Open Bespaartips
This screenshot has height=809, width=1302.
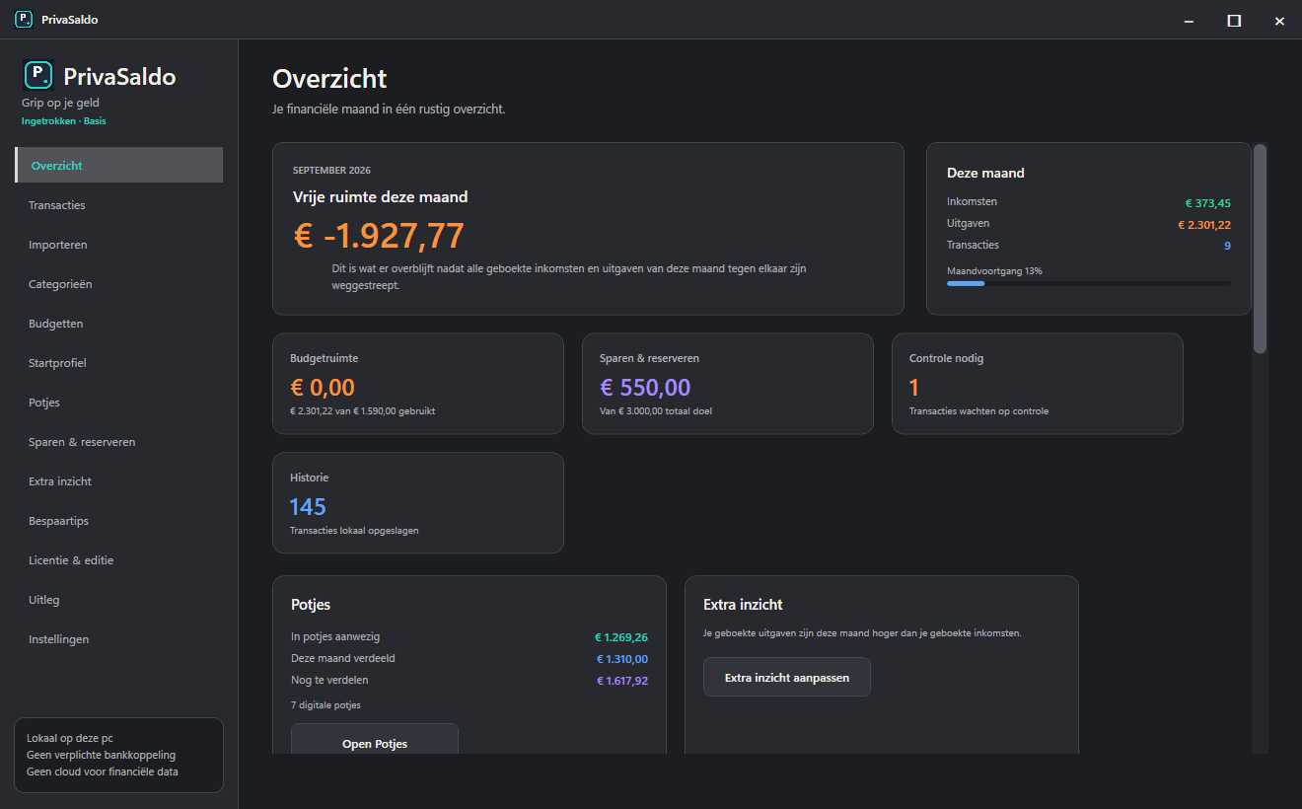[x=119, y=521]
